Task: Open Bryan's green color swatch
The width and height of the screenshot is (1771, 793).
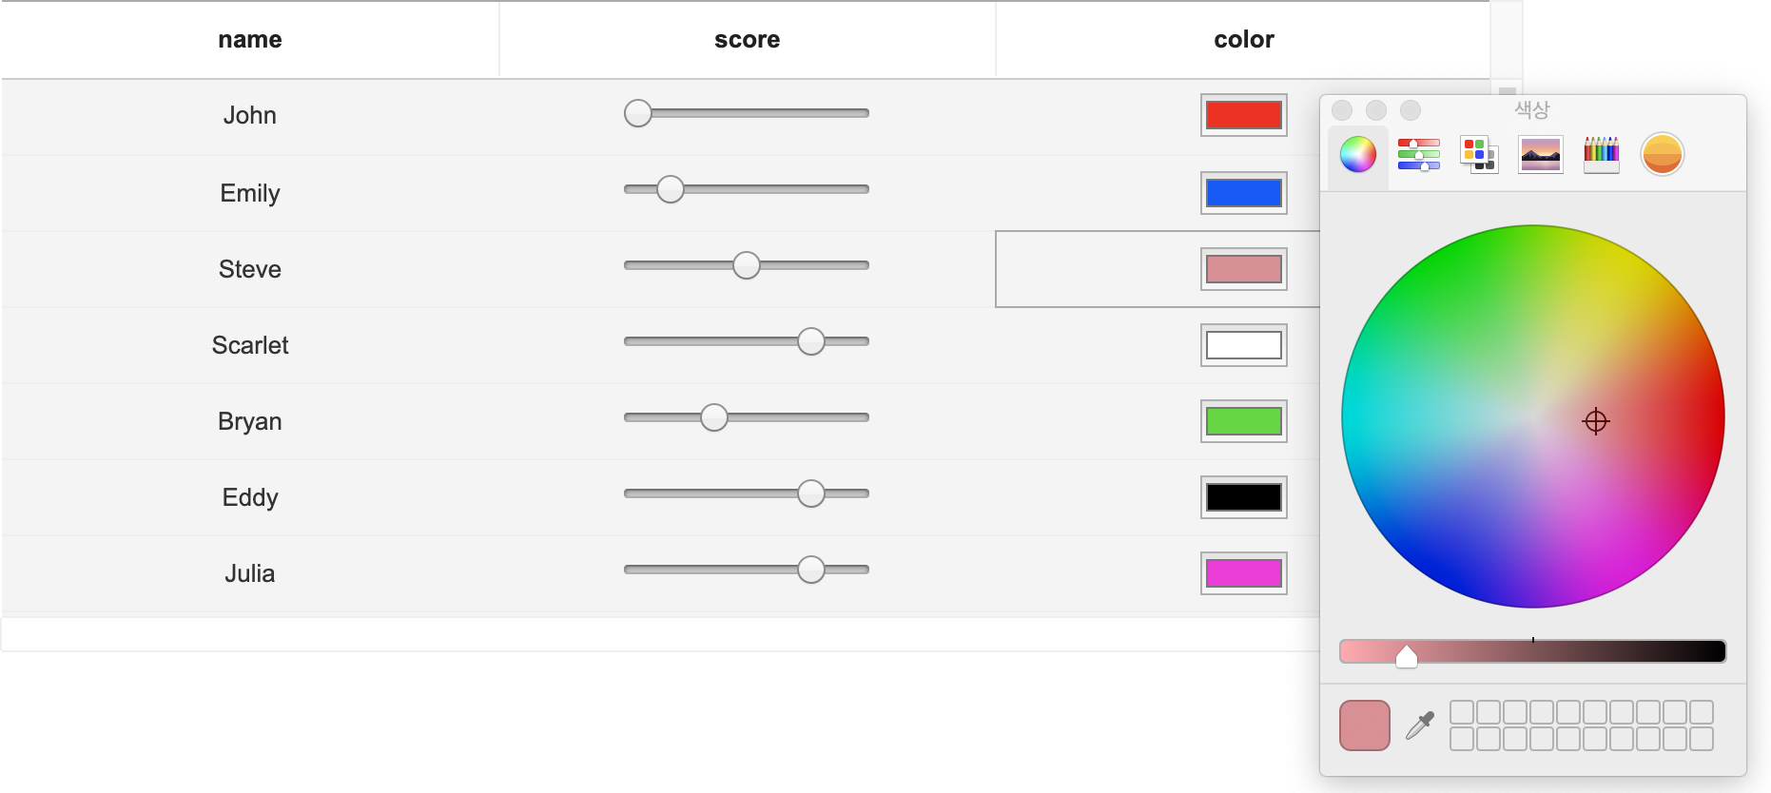Action: (1244, 421)
